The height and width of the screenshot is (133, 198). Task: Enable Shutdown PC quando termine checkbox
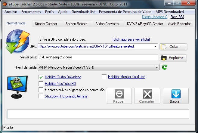(x=41, y=96)
